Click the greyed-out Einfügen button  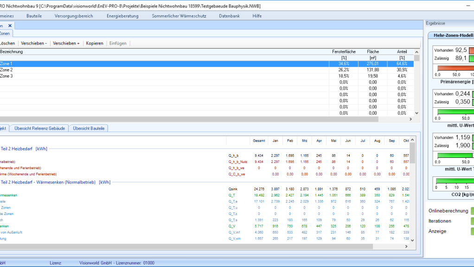click(x=118, y=43)
